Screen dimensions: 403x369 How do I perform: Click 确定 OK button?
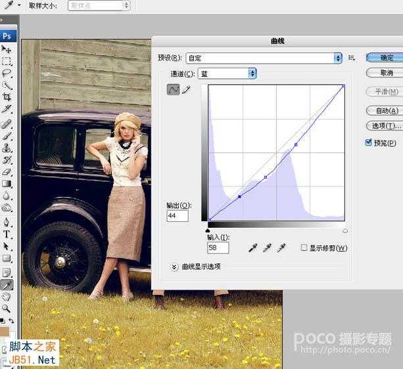pos(385,58)
